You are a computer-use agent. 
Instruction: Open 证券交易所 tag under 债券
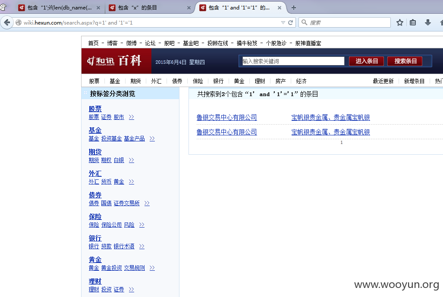126,203
